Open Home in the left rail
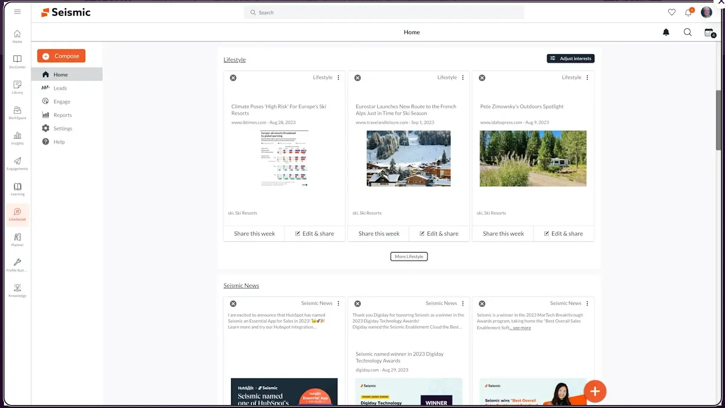The image size is (725, 408). 17,36
